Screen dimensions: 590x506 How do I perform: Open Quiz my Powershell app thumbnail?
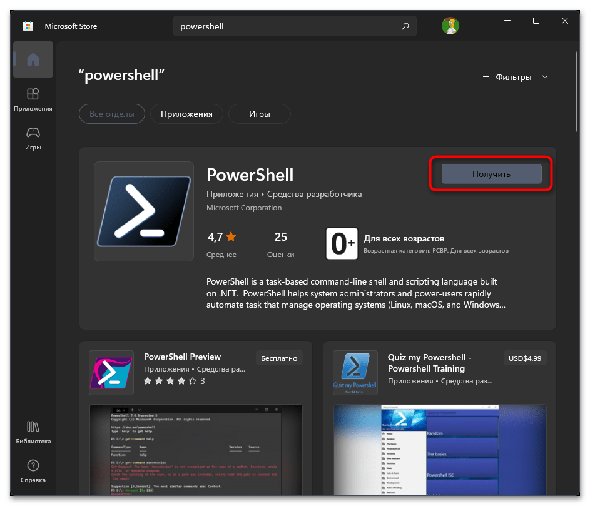[x=355, y=372]
